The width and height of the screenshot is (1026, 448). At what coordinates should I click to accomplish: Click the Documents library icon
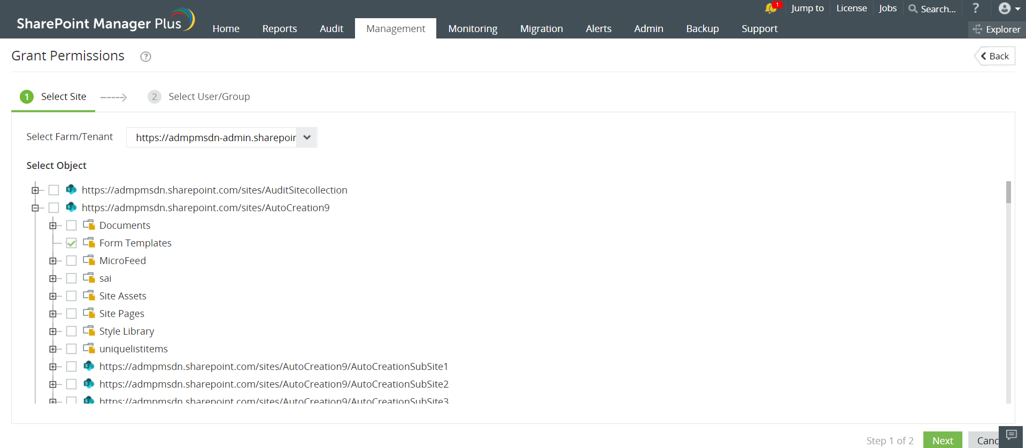point(89,225)
